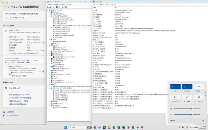Open the File menu in Device Manager
Image resolution: width=208 pixels, height=130 pixels.
click(50, 5)
